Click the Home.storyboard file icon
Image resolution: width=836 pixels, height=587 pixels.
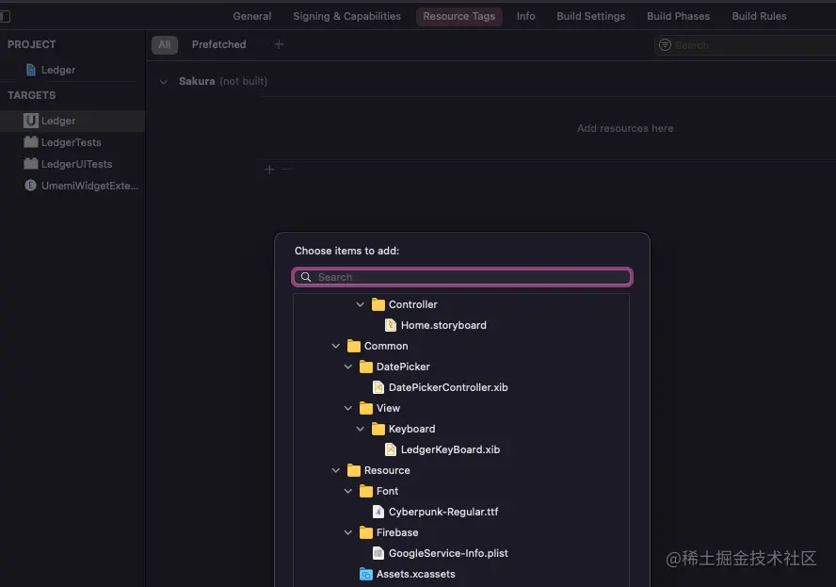coord(391,325)
